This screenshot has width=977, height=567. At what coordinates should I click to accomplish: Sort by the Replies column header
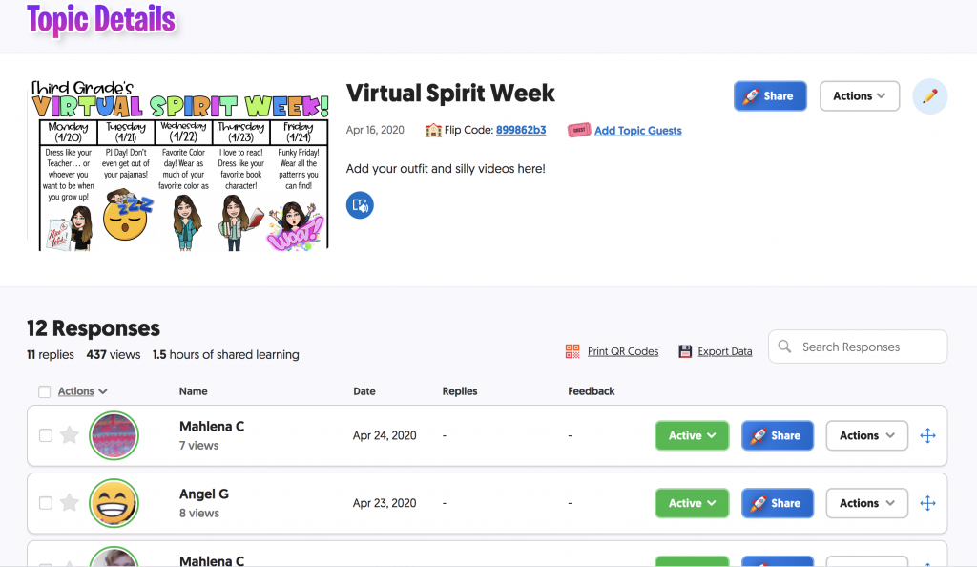click(x=460, y=391)
